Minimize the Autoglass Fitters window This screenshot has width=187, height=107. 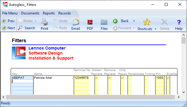point(153,4)
